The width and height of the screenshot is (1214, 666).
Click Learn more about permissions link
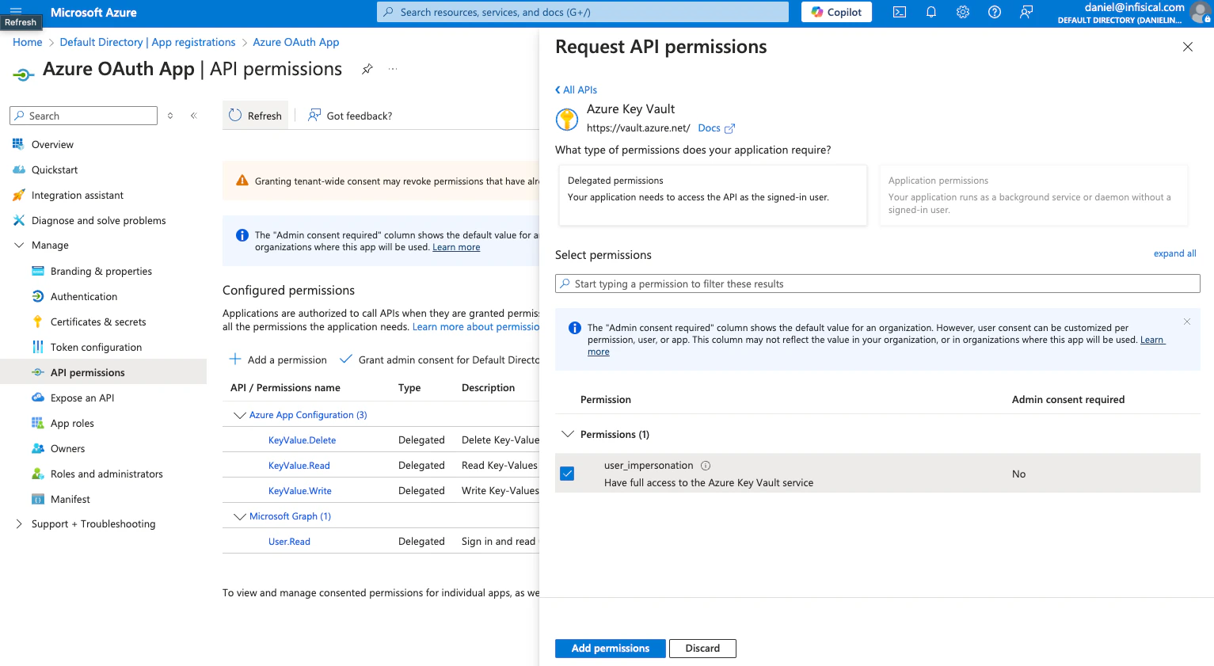pyautogui.click(x=476, y=327)
